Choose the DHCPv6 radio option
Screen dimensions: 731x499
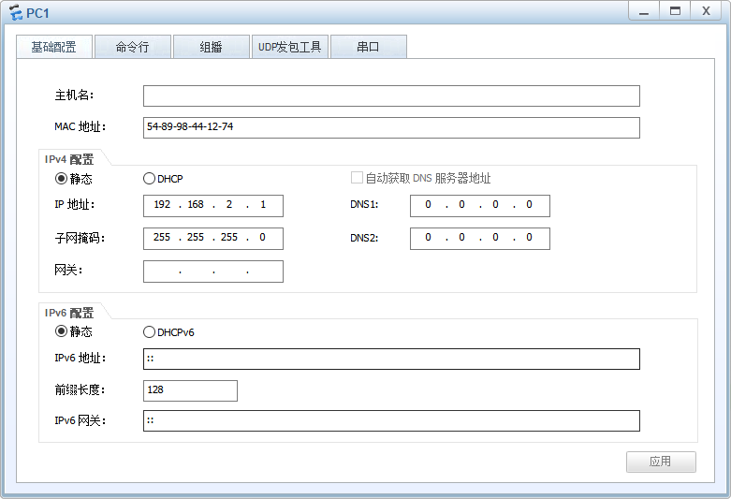tap(149, 332)
